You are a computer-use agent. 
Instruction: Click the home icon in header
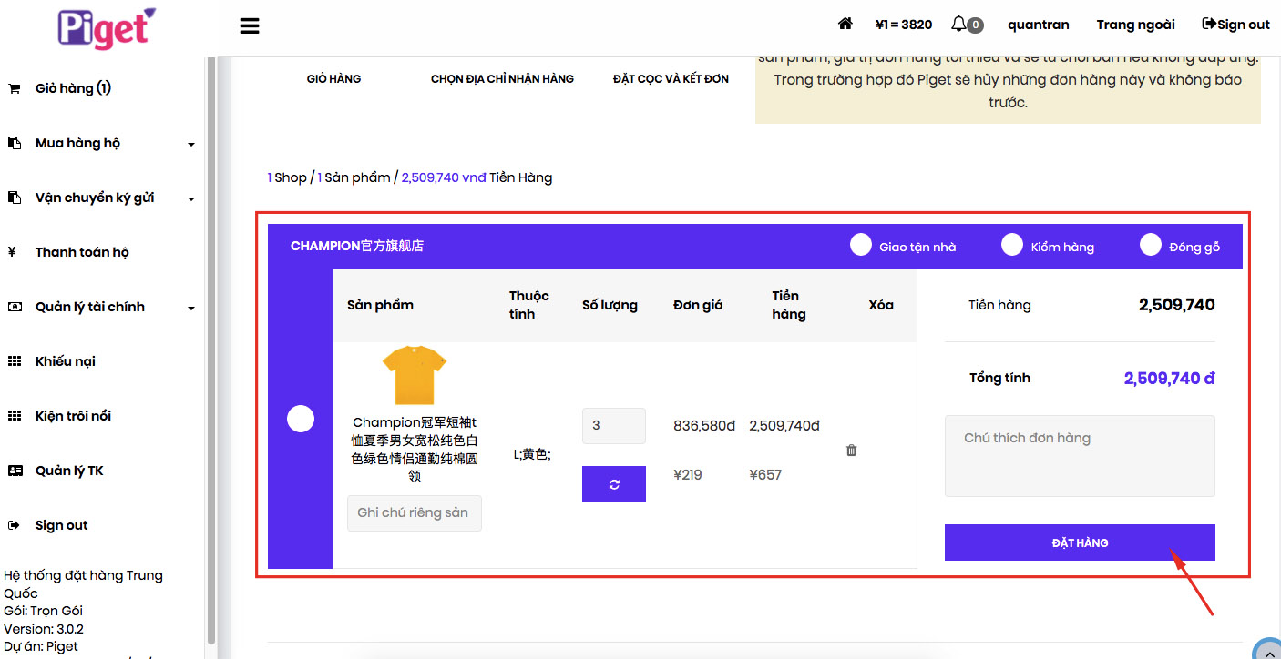845,24
